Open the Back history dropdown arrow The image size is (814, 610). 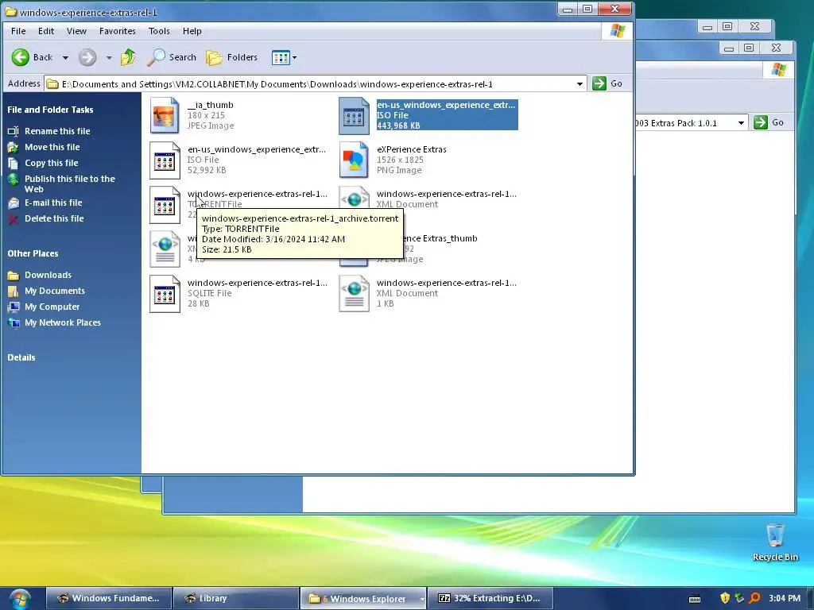(x=65, y=57)
